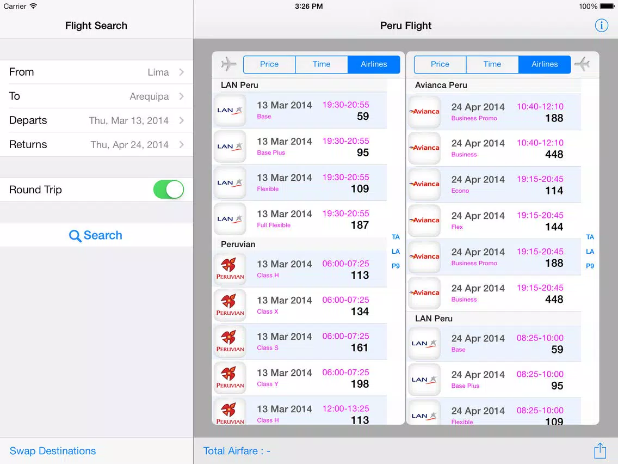The image size is (618, 464).
Task: Tap the share icon next to Total Airfare
Action: pyautogui.click(x=600, y=450)
